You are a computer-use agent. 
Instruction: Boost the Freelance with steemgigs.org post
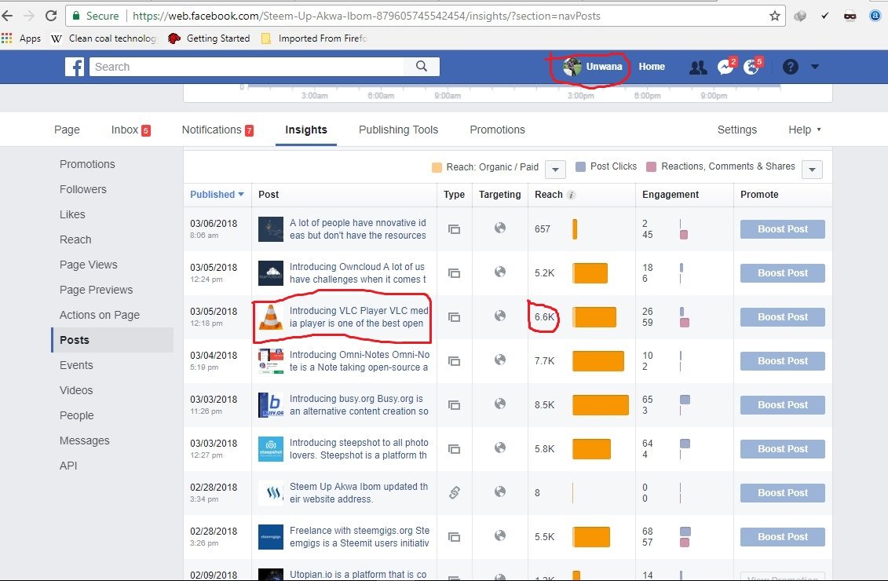coord(782,537)
